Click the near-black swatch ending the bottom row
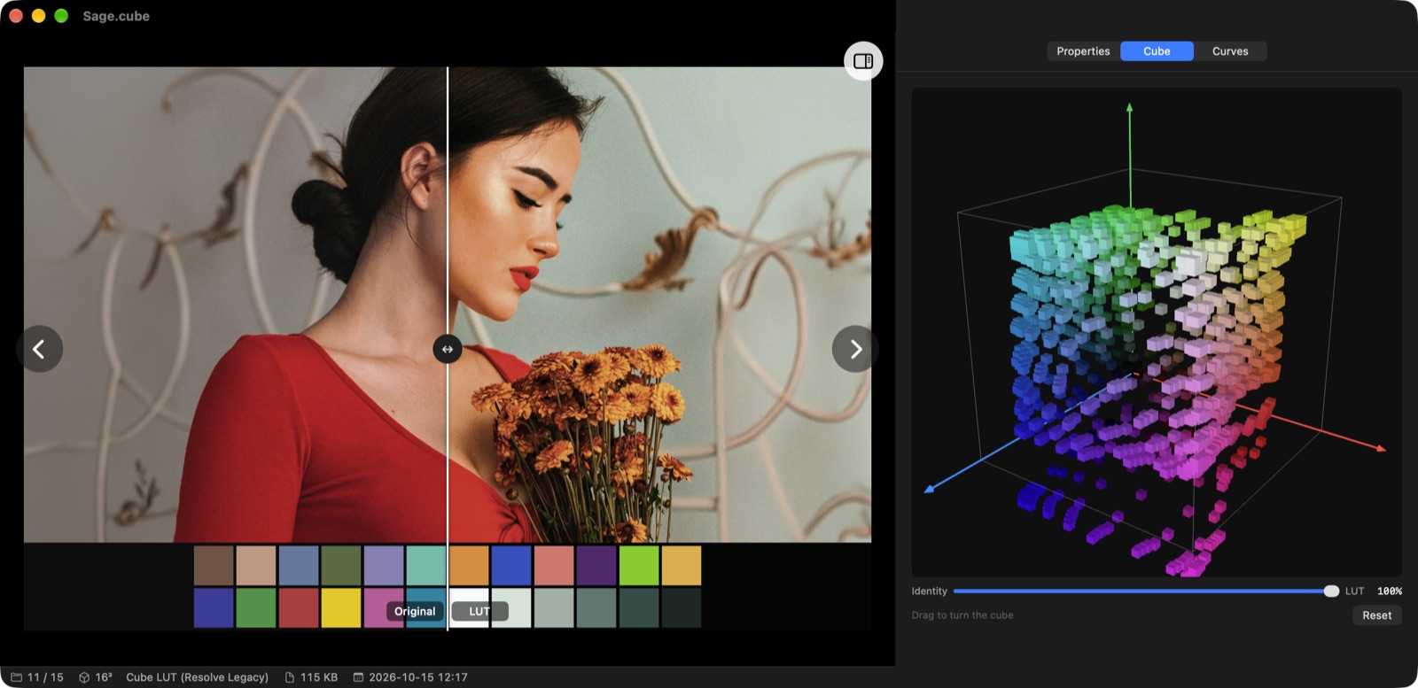 pos(682,608)
